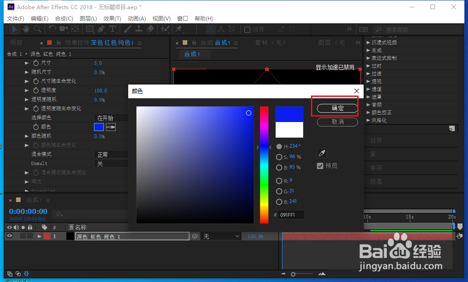Enable the 对齐 snapping checkbox
The height and width of the screenshot is (282, 468).
click(247, 30)
